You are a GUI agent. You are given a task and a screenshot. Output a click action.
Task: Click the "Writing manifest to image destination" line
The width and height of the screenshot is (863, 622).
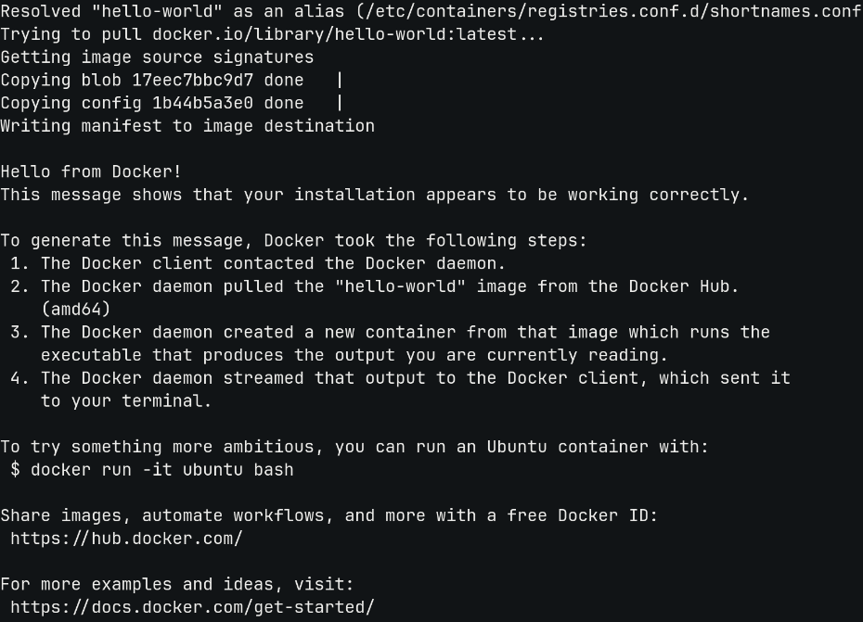click(187, 126)
